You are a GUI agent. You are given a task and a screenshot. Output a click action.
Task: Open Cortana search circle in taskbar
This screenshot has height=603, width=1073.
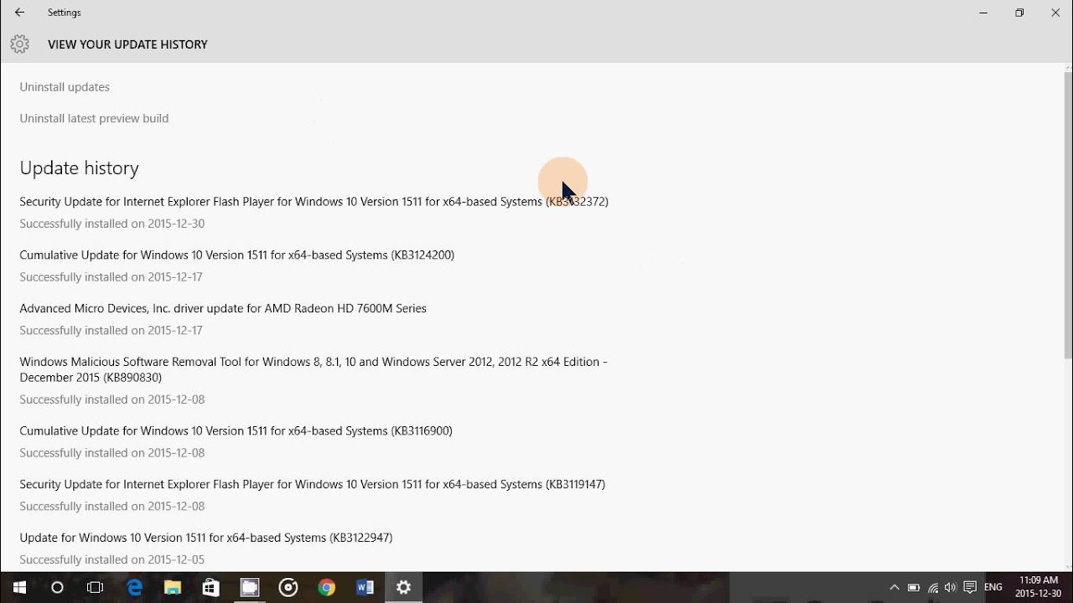[57, 588]
